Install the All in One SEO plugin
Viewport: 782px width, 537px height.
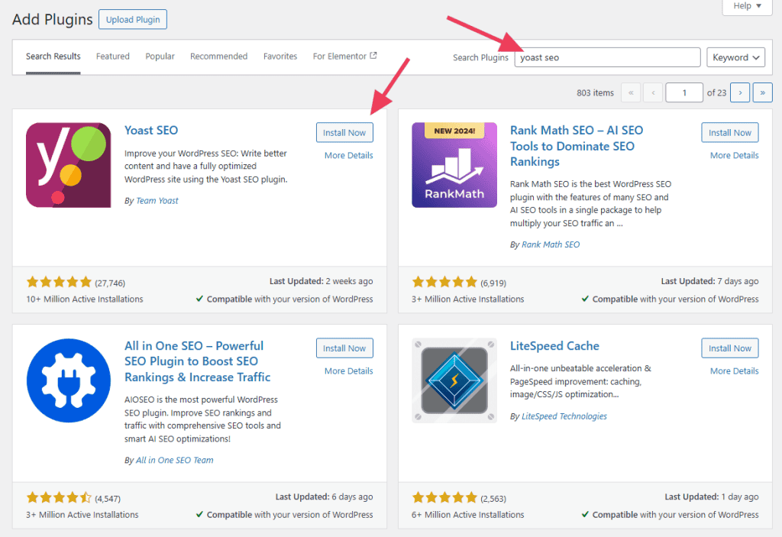pos(344,348)
